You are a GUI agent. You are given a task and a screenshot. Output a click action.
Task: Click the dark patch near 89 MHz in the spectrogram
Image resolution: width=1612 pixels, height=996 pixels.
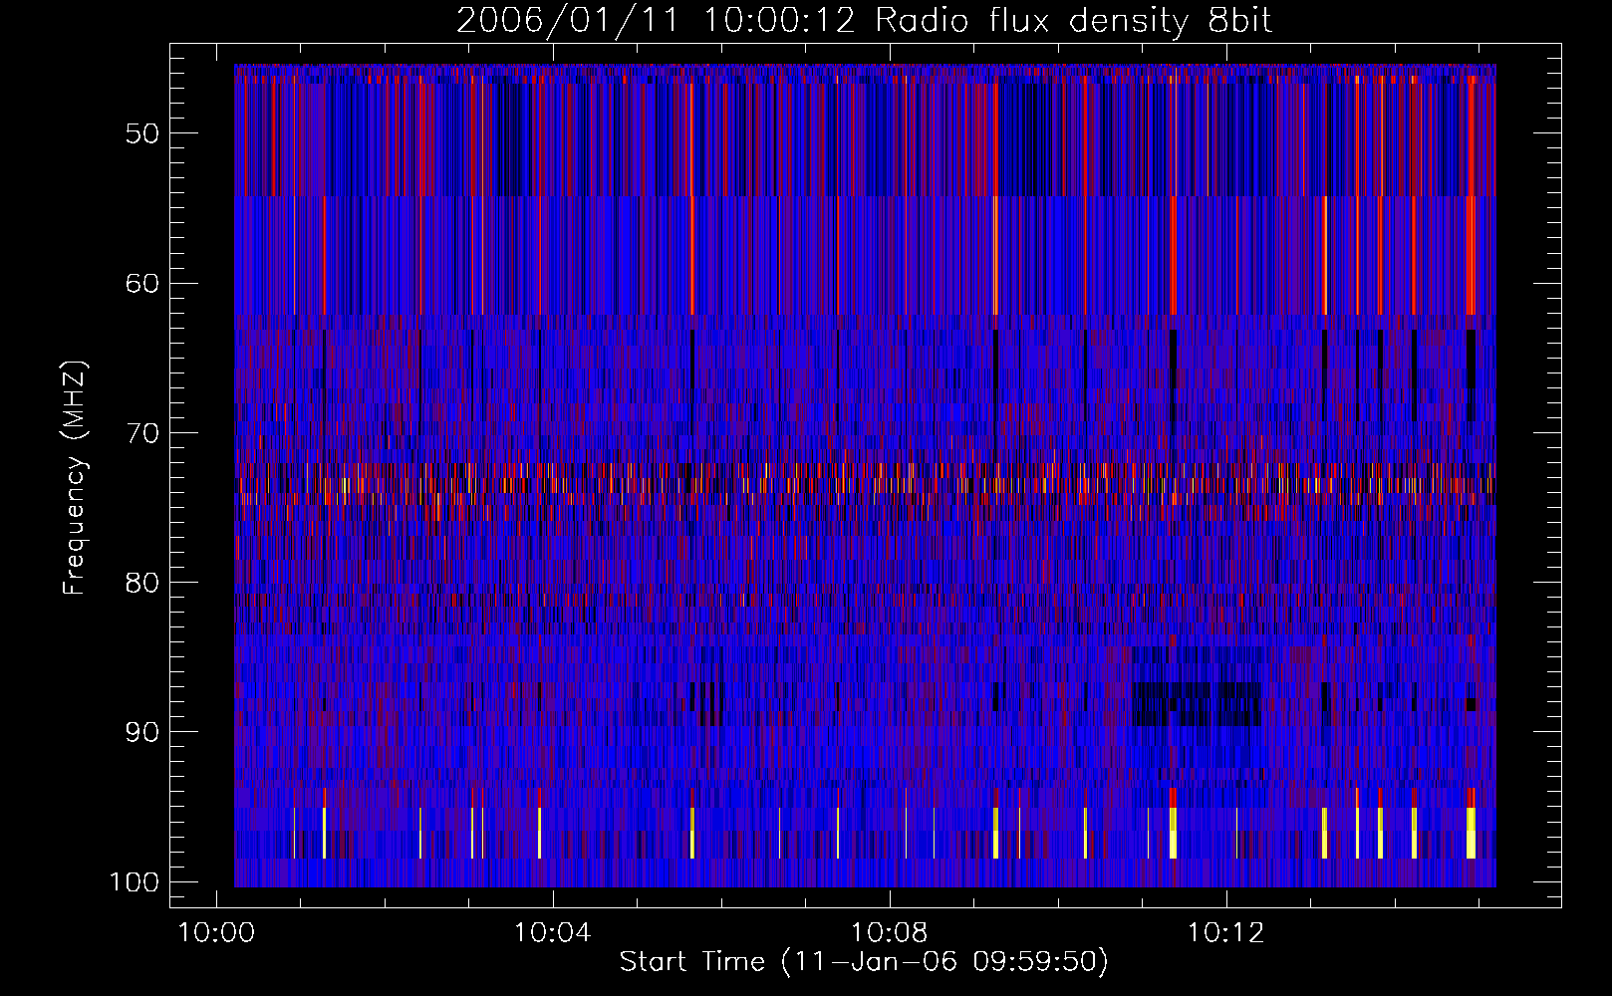(x=1197, y=703)
